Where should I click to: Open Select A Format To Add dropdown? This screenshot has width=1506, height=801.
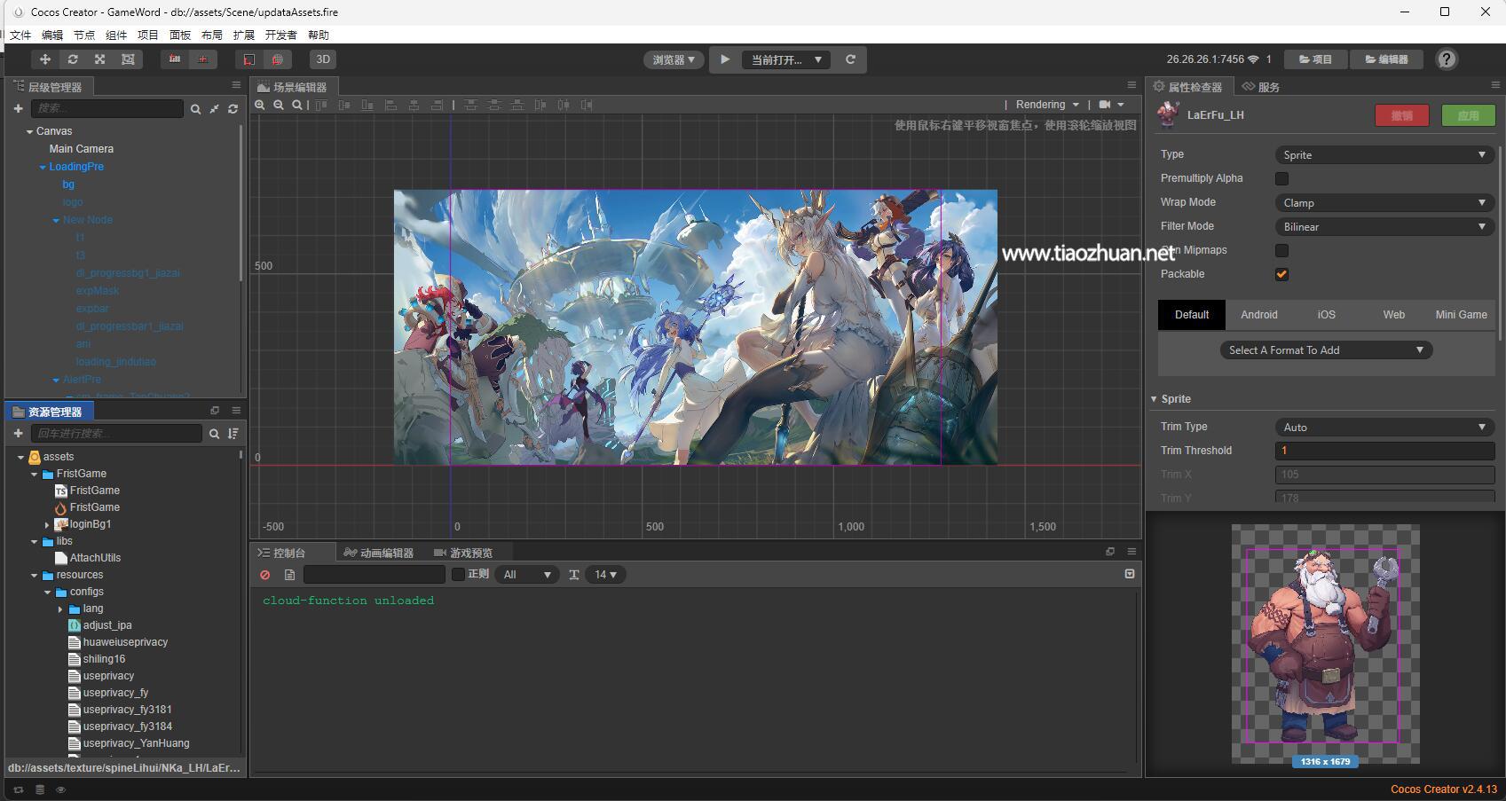click(1326, 350)
